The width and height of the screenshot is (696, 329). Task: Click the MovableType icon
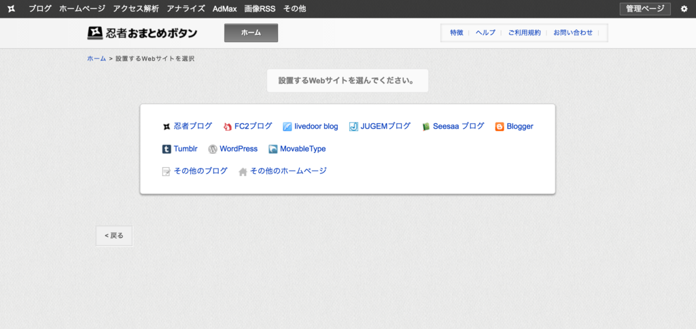(x=273, y=149)
